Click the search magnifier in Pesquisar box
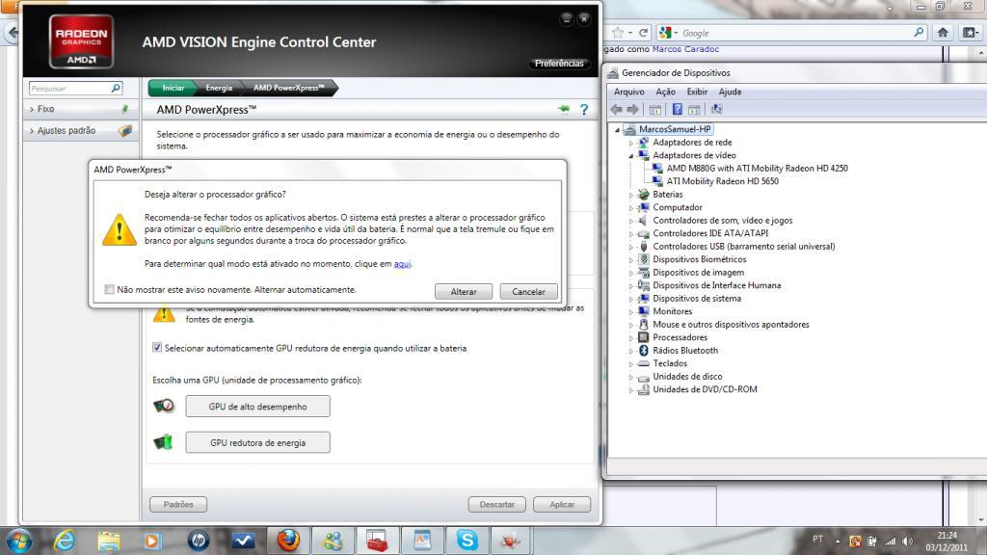Image resolution: width=987 pixels, height=555 pixels. [x=116, y=88]
